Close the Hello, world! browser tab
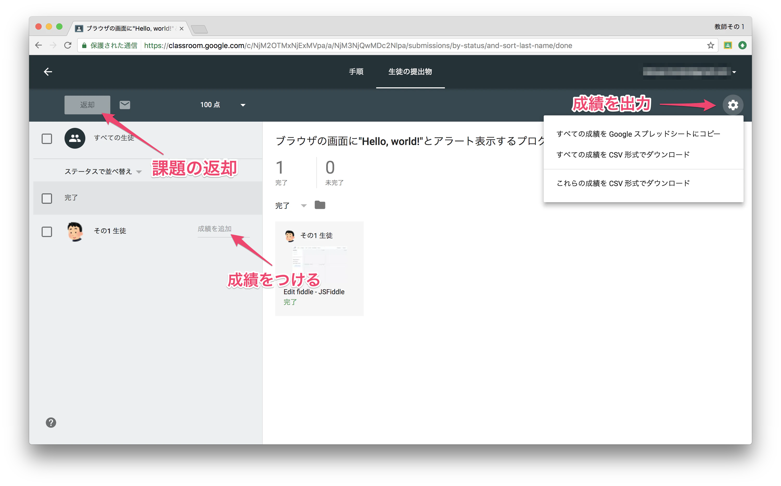 coord(181,28)
